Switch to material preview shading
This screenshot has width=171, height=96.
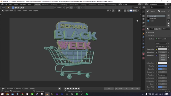pyautogui.click(x=134, y=11)
